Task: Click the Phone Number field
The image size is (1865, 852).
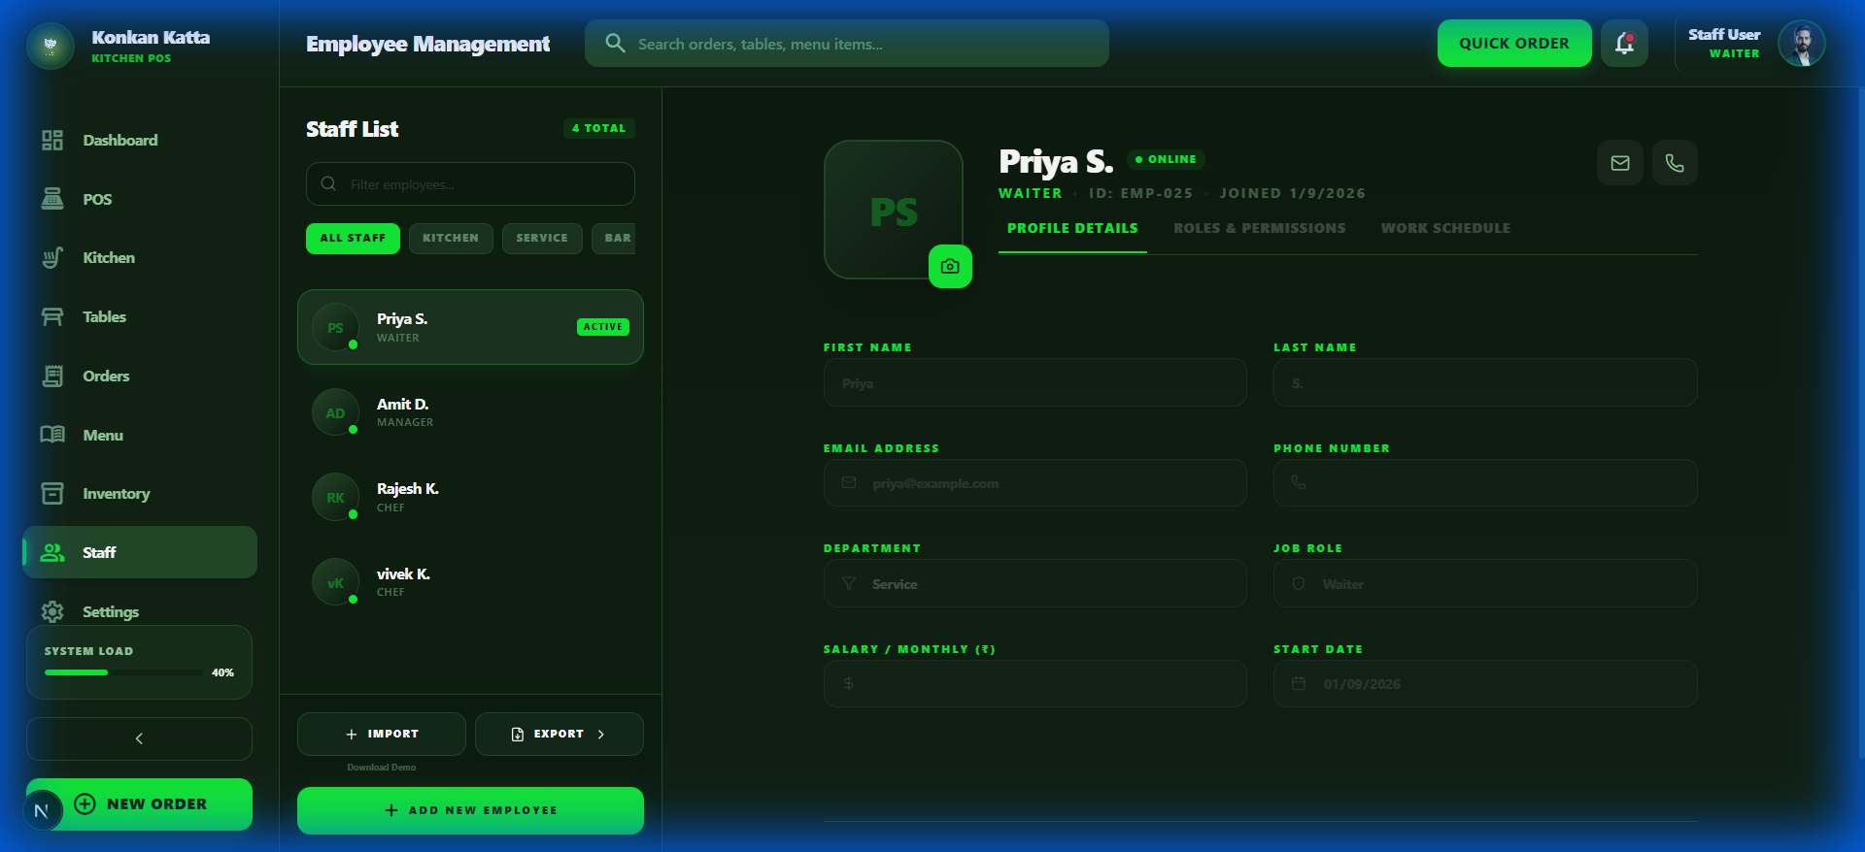Action: coord(1485,483)
